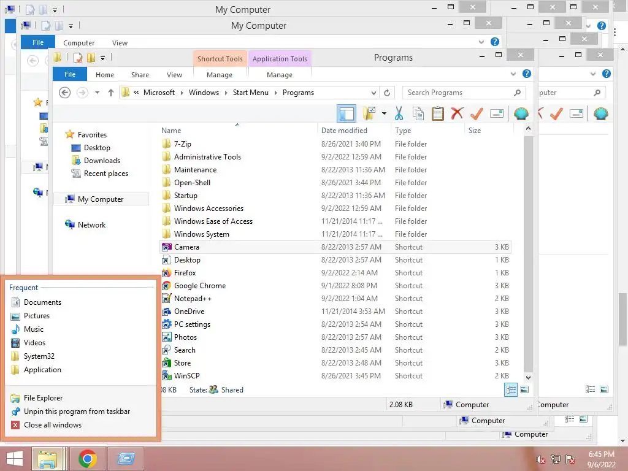The width and height of the screenshot is (628, 471).
Task: Click the Action Center flag tray icon
Action: coord(570,459)
